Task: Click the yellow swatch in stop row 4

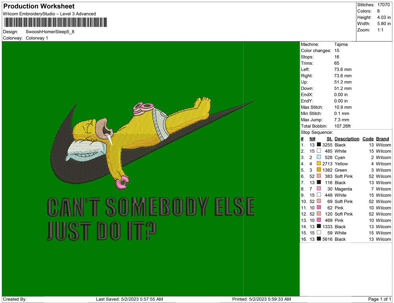Action: click(x=319, y=163)
